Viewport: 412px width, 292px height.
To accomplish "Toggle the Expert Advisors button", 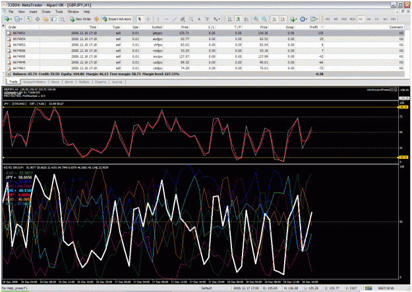I will pyautogui.click(x=117, y=19).
